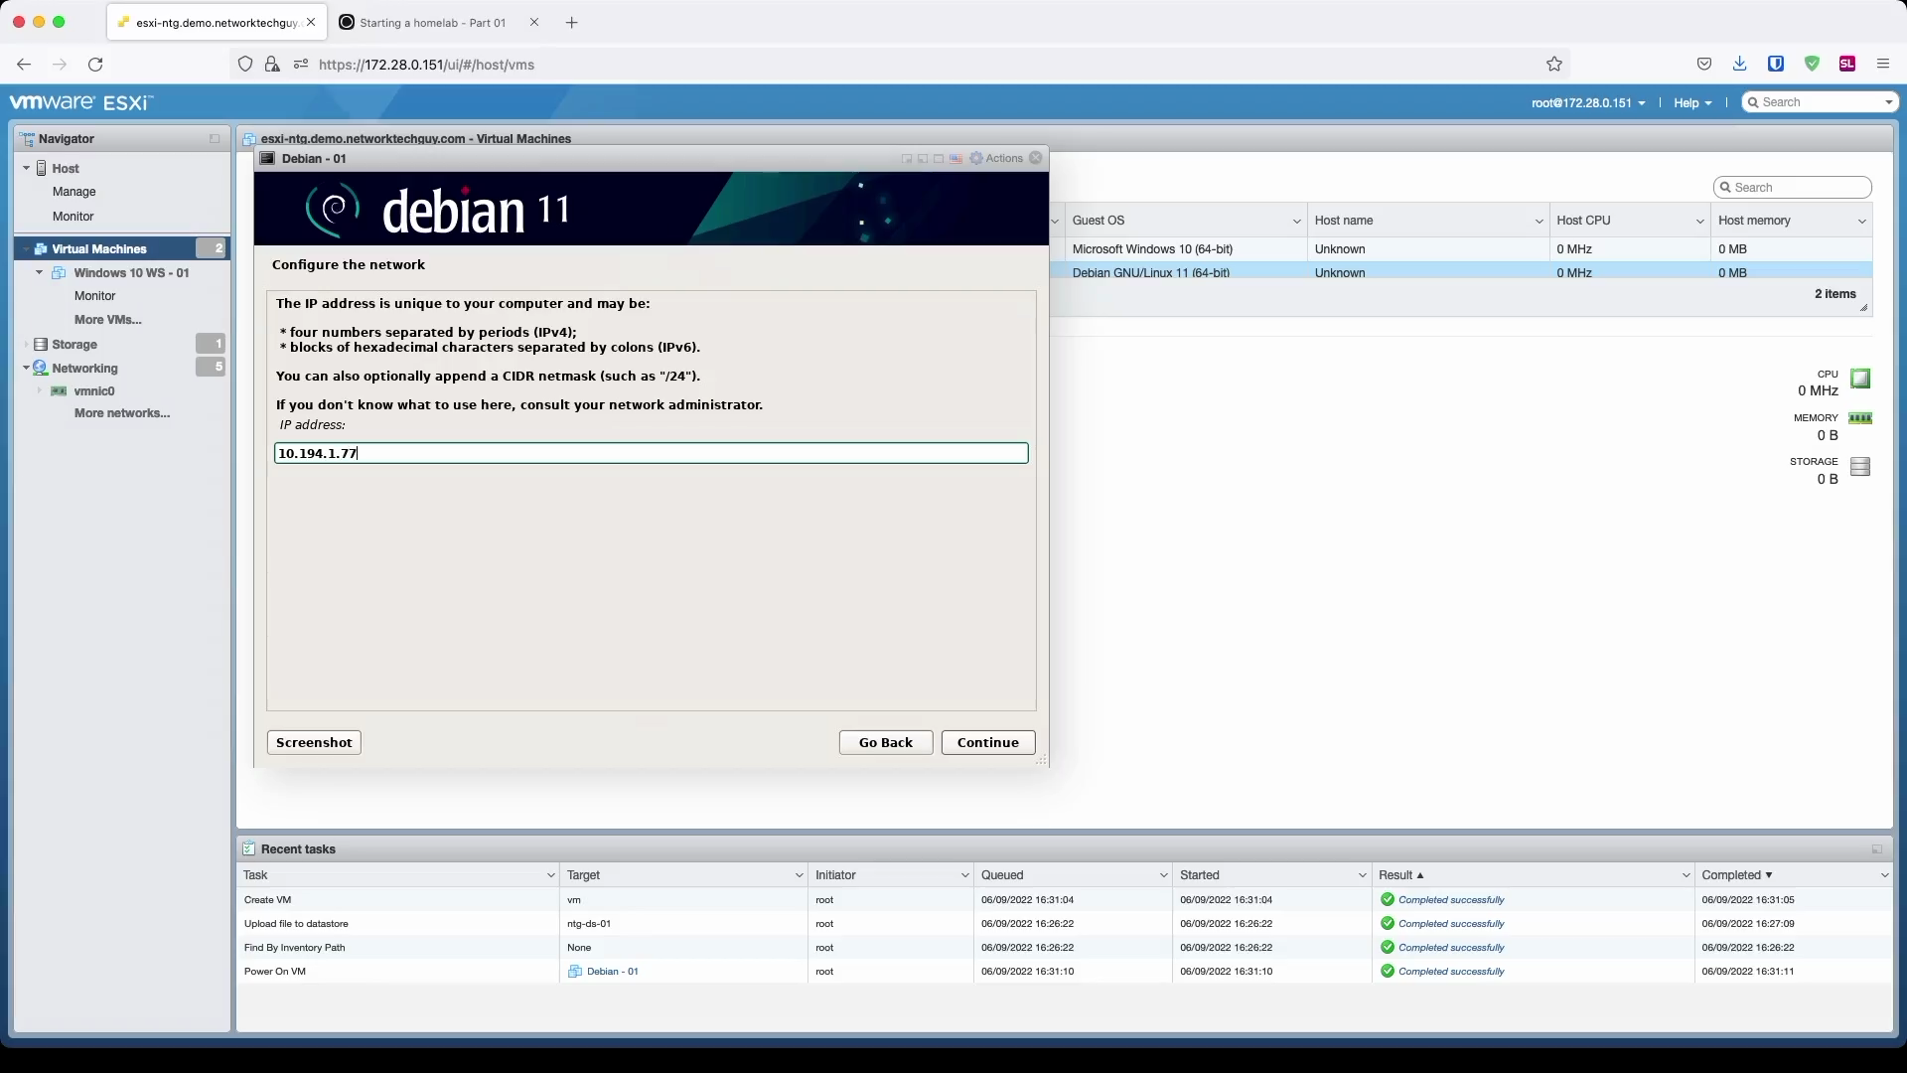Click the Screenshot button in the installer
Viewport: 1907px width, 1073px height.
314,743
